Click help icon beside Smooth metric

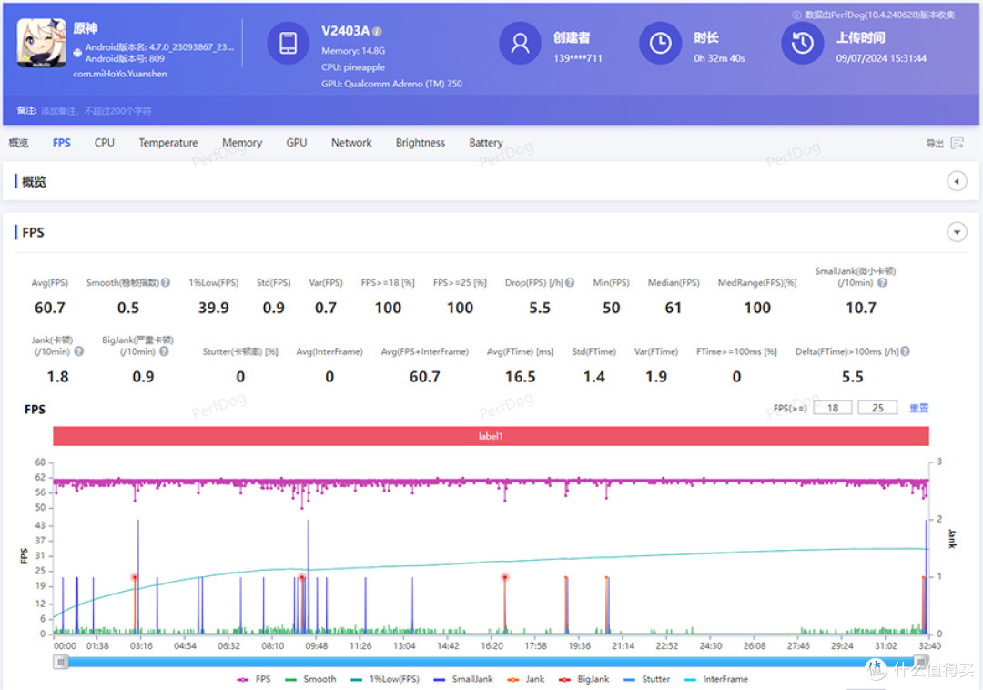(166, 282)
